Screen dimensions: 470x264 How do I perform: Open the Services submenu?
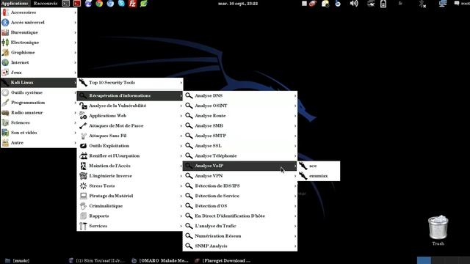click(x=130, y=226)
